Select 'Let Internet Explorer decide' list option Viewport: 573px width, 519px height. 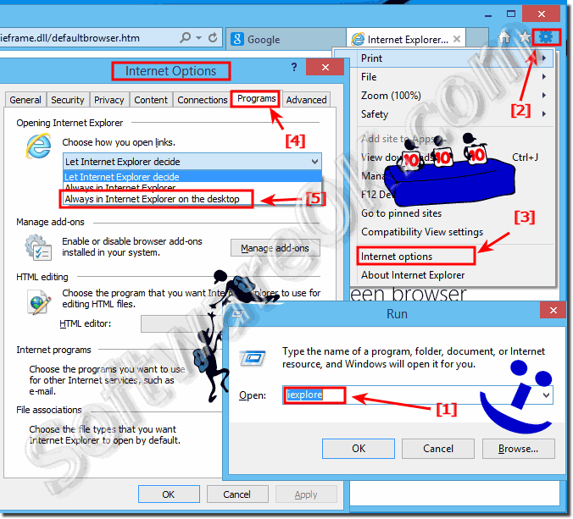point(192,177)
